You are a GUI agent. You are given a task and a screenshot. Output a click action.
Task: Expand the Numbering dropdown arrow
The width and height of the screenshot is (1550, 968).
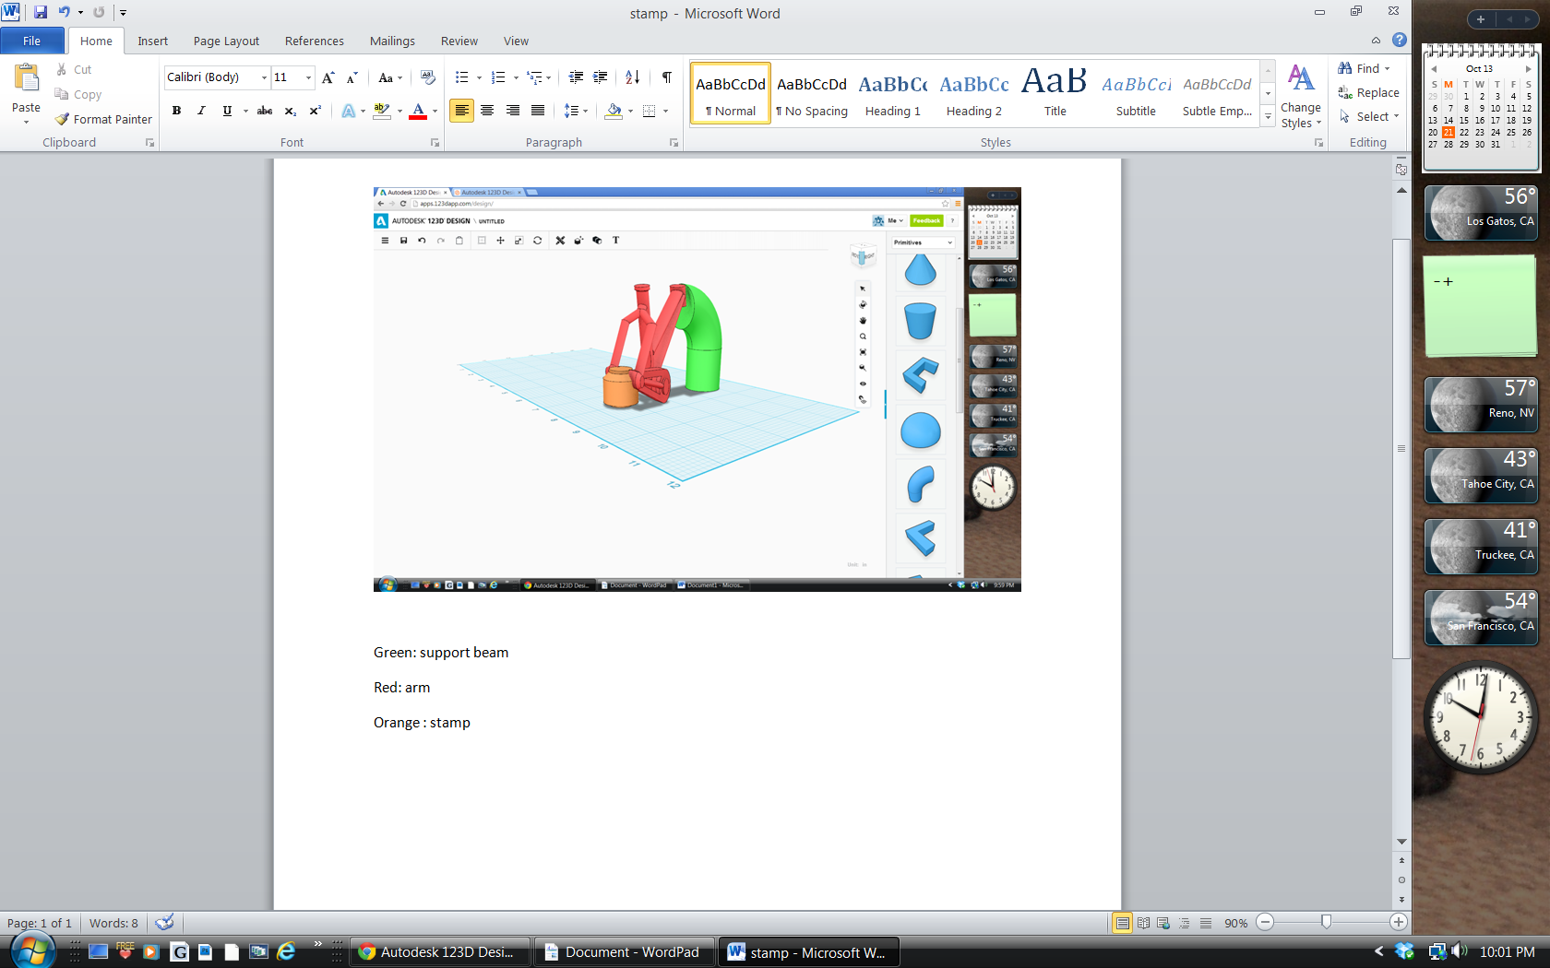click(515, 77)
